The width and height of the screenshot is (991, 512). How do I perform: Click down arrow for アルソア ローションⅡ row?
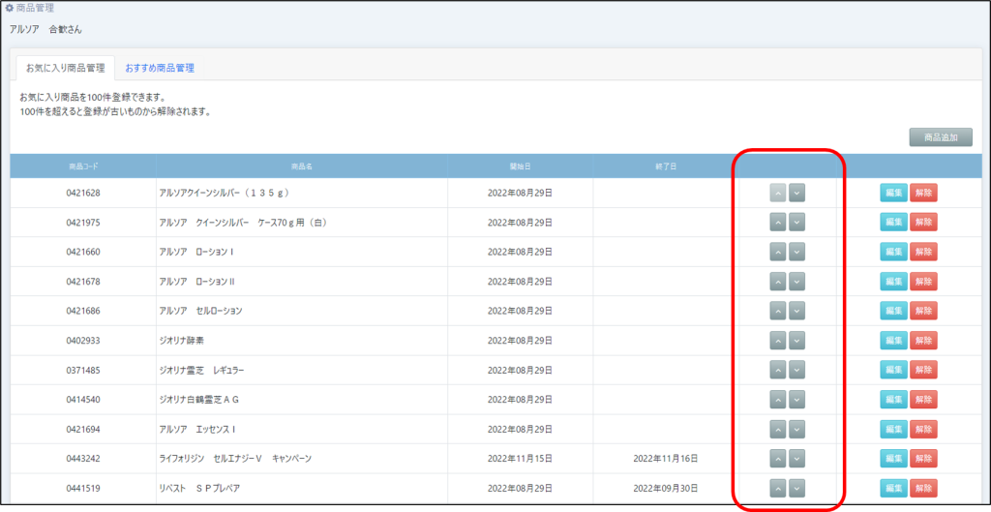coord(796,282)
